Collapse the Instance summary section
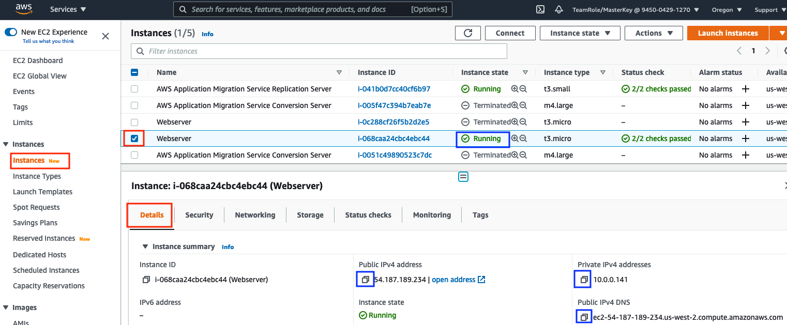Image resolution: width=787 pixels, height=325 pixels. click(x=146, y=246)
